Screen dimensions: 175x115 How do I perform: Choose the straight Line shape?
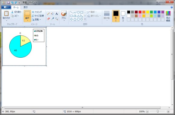[72, 12]
